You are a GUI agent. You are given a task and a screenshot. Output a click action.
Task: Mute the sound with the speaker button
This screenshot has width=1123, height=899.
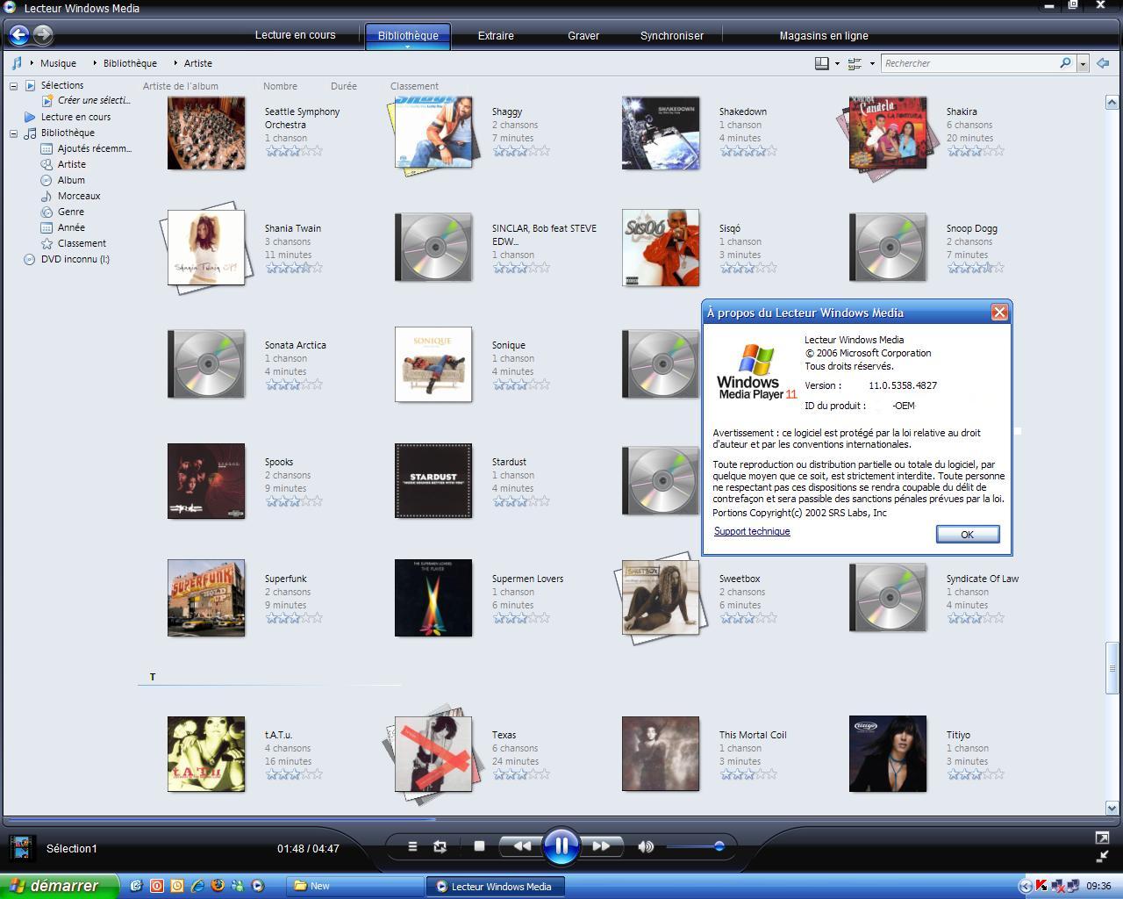click(646, 846)
